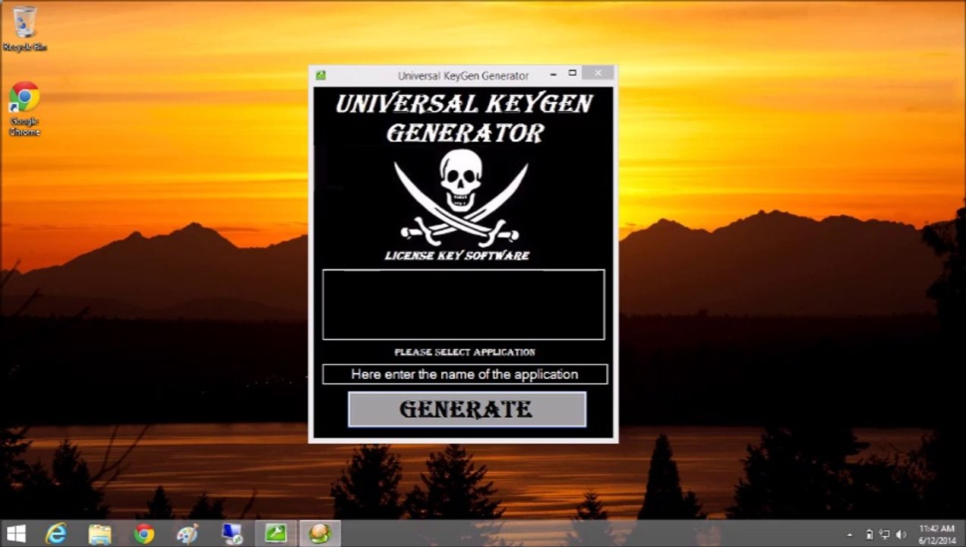The image size is (966, 547).
Task: Maximize the Universal KeyGen Generator window
Action: click(x=573, y=74)
